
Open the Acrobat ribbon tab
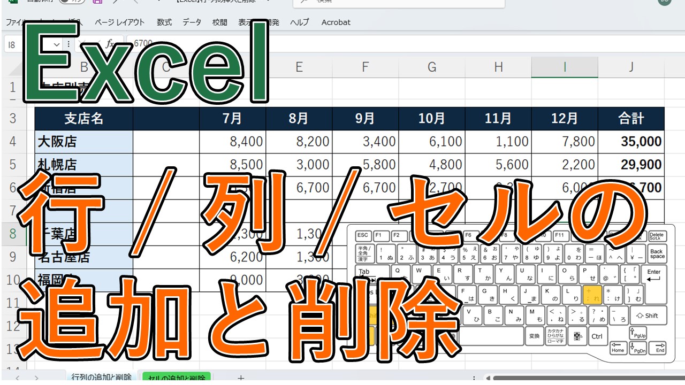click(336, 22)
